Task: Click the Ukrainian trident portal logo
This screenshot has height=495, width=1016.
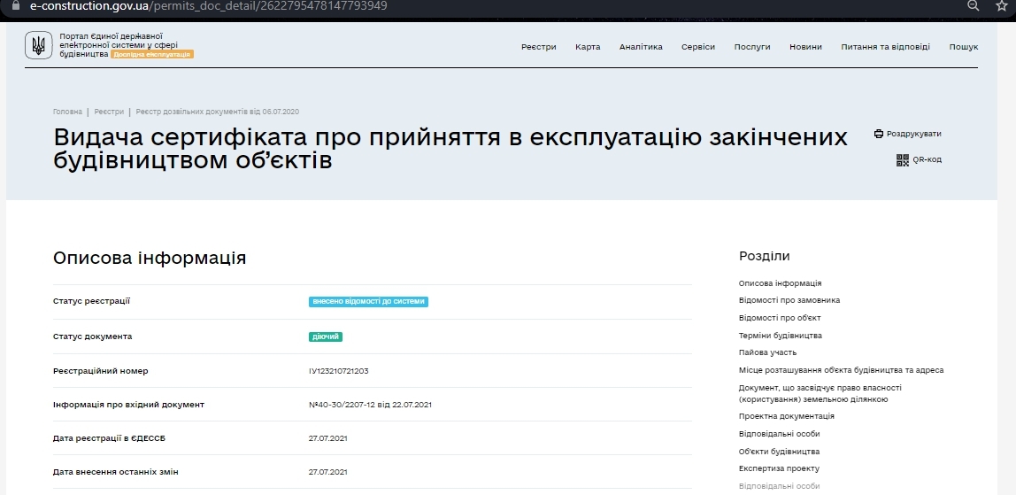Action: (x=38, y=45)
